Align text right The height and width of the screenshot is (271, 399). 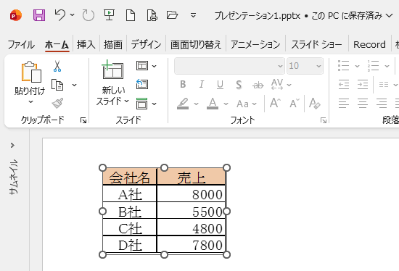coord(382,103)
